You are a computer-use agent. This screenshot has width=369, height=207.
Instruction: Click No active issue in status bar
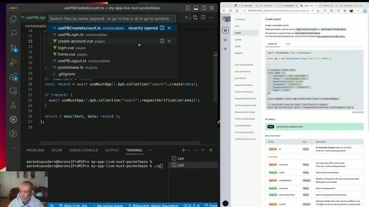pos(108,205)
